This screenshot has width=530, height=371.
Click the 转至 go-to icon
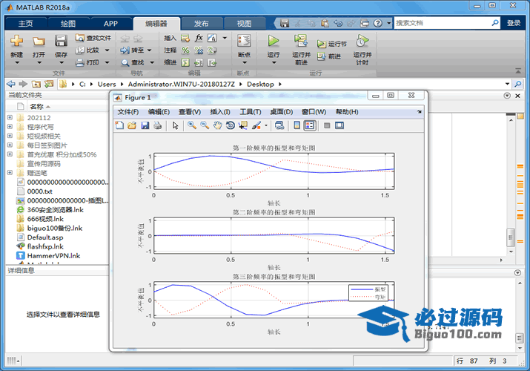point(125,50)
